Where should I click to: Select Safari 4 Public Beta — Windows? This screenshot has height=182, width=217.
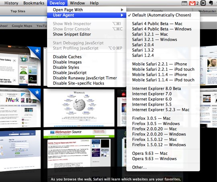click(x=163, y=29)
